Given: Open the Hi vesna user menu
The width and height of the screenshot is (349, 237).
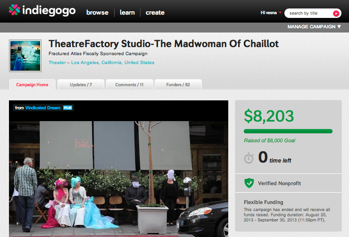Looking at the screenshot, I should click(x=271, y=13).
